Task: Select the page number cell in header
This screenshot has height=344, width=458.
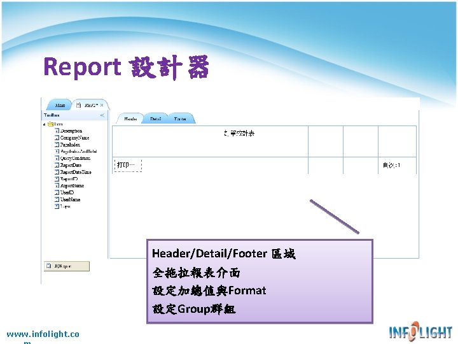Action: tap(397, 166)
